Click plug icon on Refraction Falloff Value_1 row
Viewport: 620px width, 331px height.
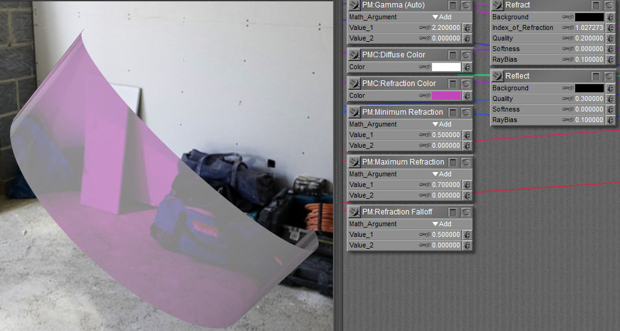click(467, 235)
